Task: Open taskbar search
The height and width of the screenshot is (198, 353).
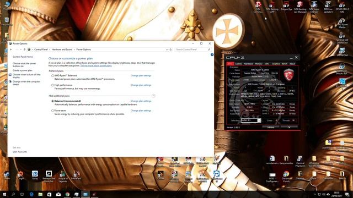Action: tap(13, 194)
